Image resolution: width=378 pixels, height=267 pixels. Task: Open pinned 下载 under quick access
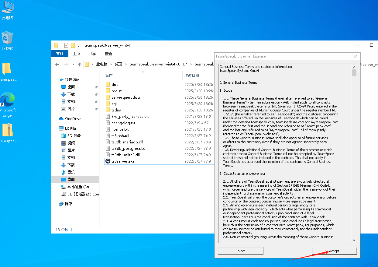[x=71, y=94]
